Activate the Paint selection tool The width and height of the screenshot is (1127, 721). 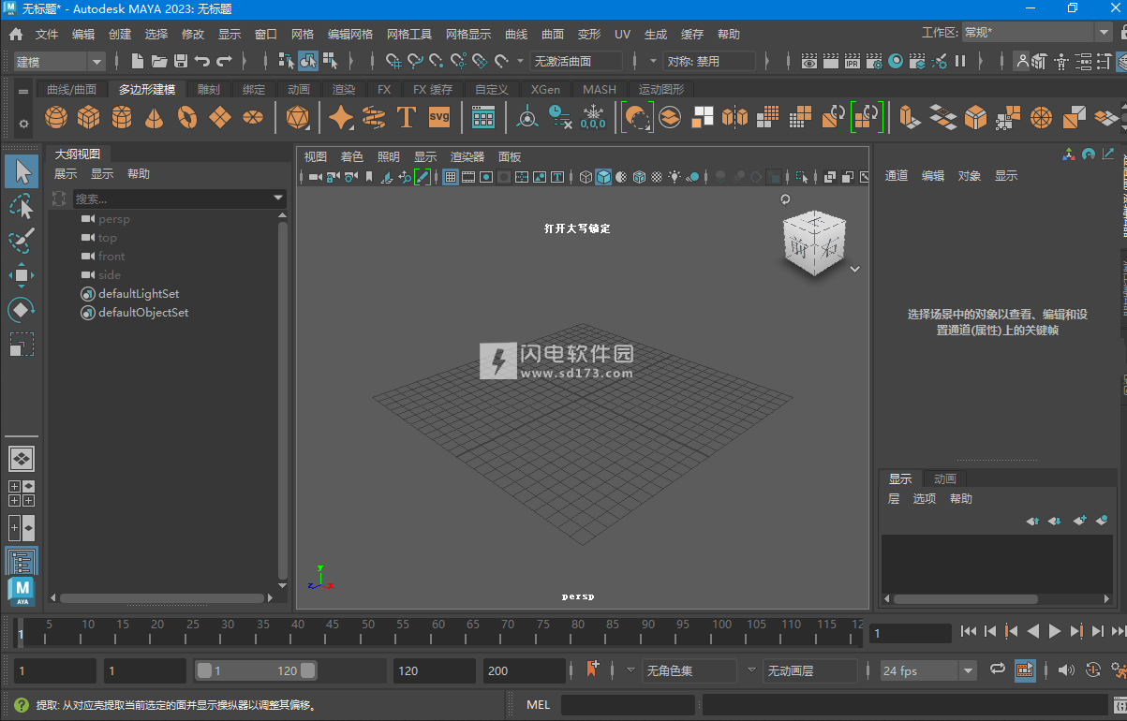[x=22, y=241]
